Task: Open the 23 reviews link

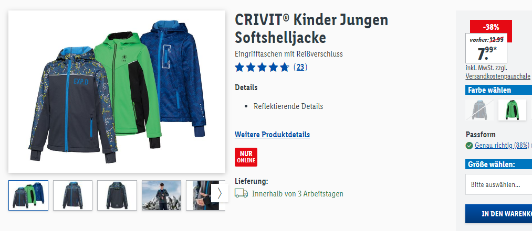Action: (300, 67)
